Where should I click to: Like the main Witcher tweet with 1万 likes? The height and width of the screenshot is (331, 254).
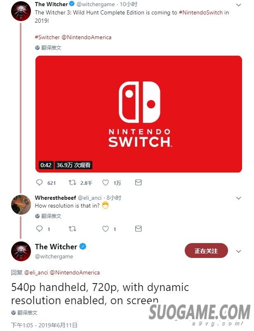click(x=106, y=182)
